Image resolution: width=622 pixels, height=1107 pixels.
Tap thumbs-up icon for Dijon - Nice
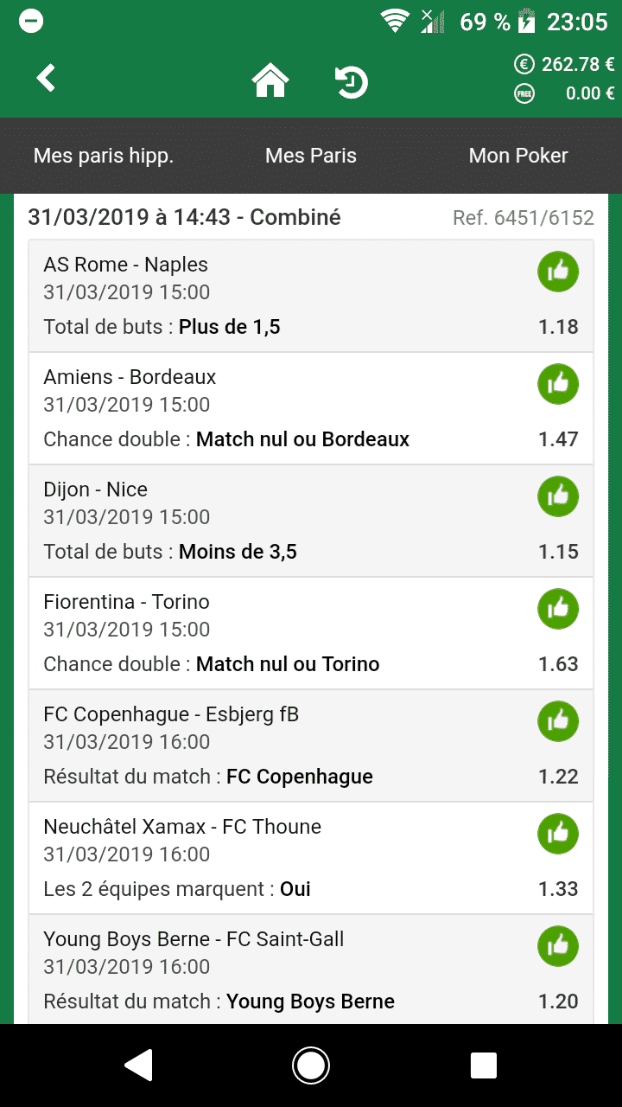pyautogui.click(x=558, y=496)
